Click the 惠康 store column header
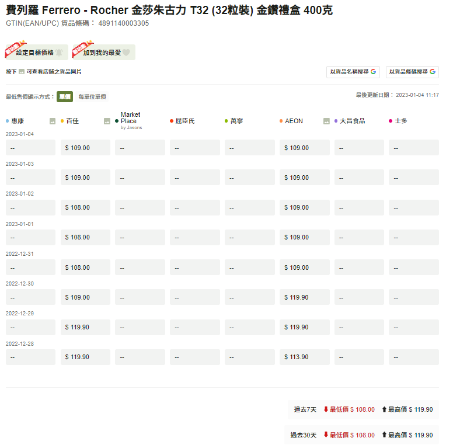The width and height of the screenshot is (453, 445). pyautogui.click(x=18, y=121)
